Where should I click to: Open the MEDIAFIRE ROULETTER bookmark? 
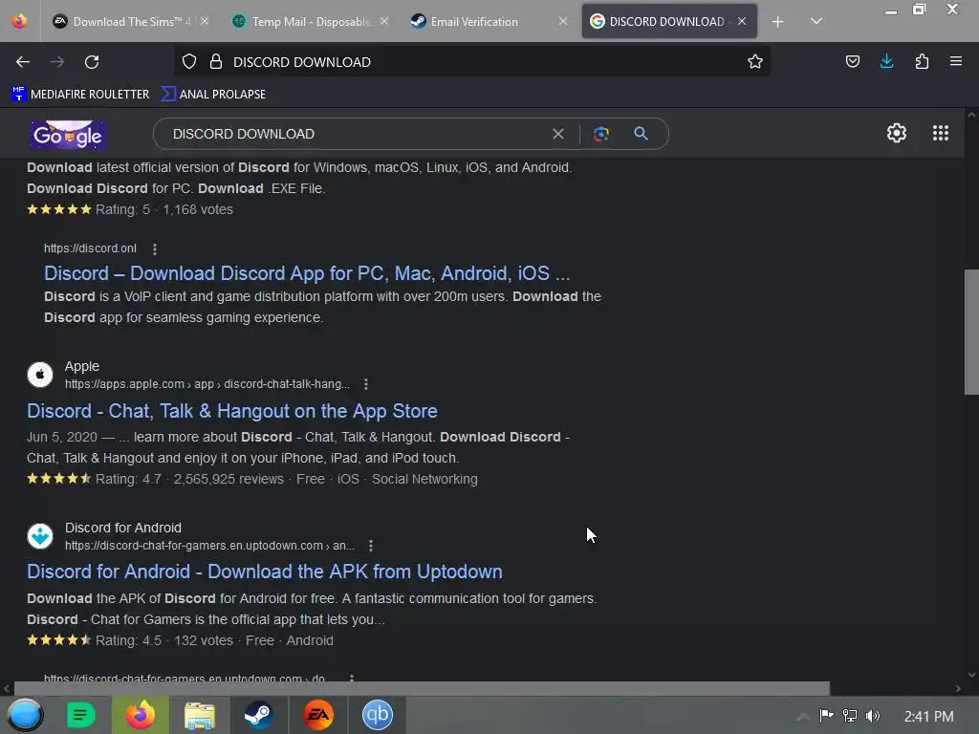pos(80,95)
